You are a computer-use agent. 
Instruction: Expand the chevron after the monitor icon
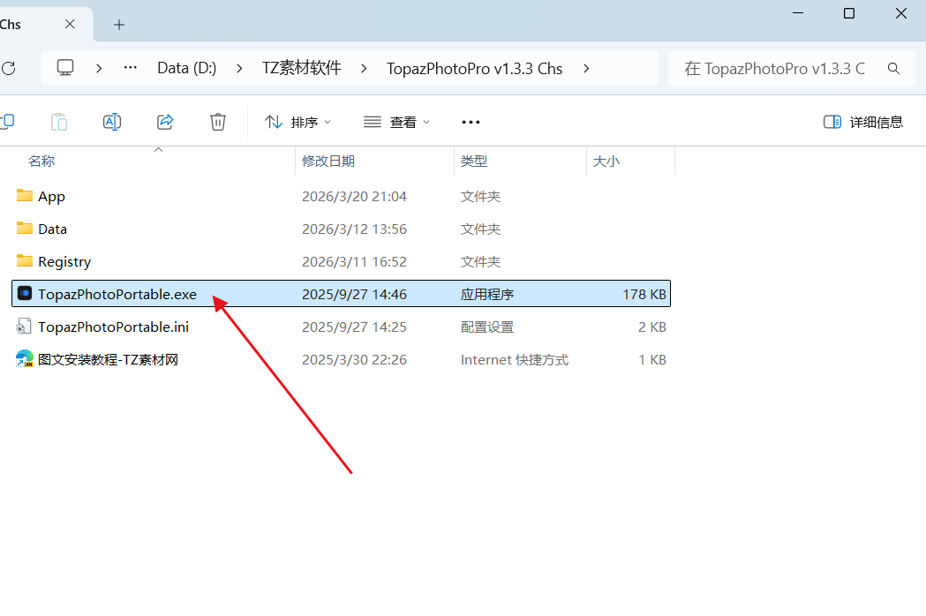coord(99,69)
